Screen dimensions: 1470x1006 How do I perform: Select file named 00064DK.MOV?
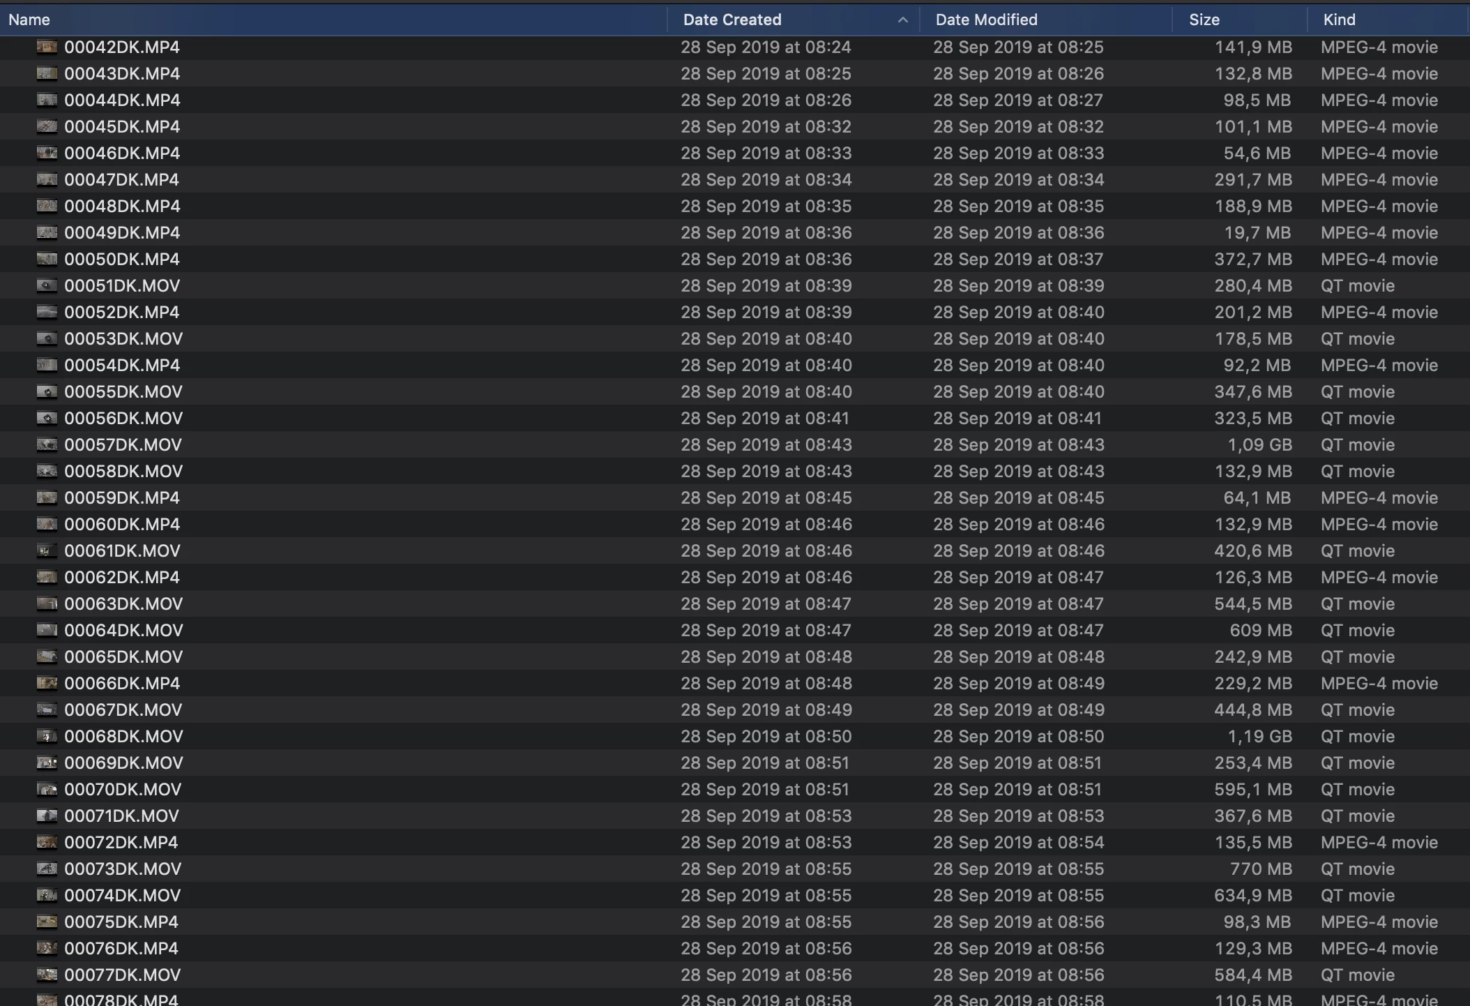tap(123, 630)
